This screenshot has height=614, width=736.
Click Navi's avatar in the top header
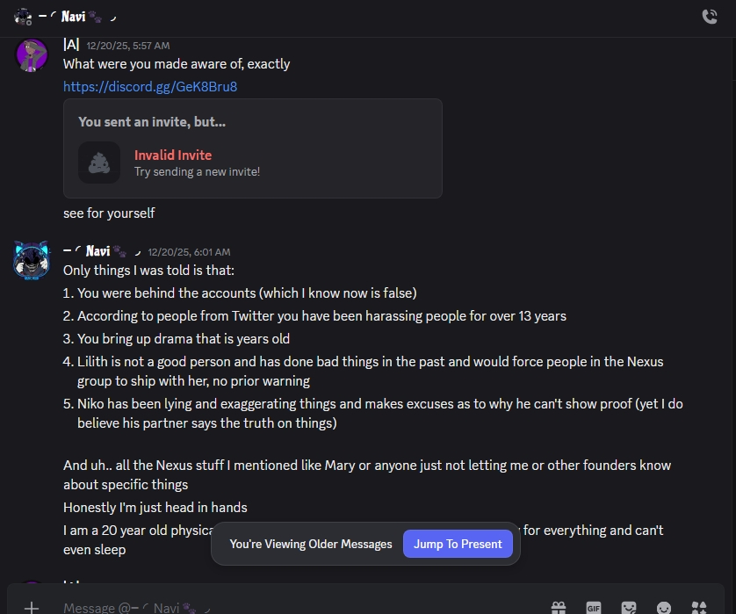(x=23, y=16)
